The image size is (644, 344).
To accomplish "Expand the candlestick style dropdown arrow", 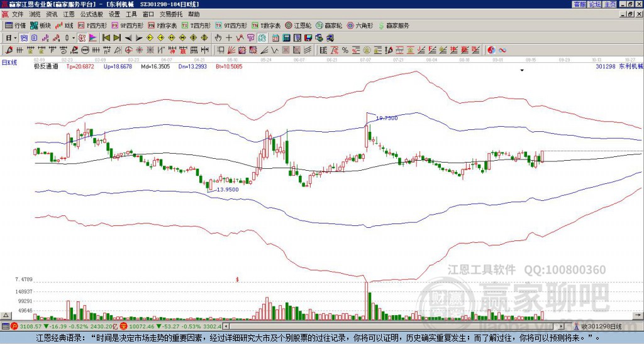I will click(x=74, y=38).
